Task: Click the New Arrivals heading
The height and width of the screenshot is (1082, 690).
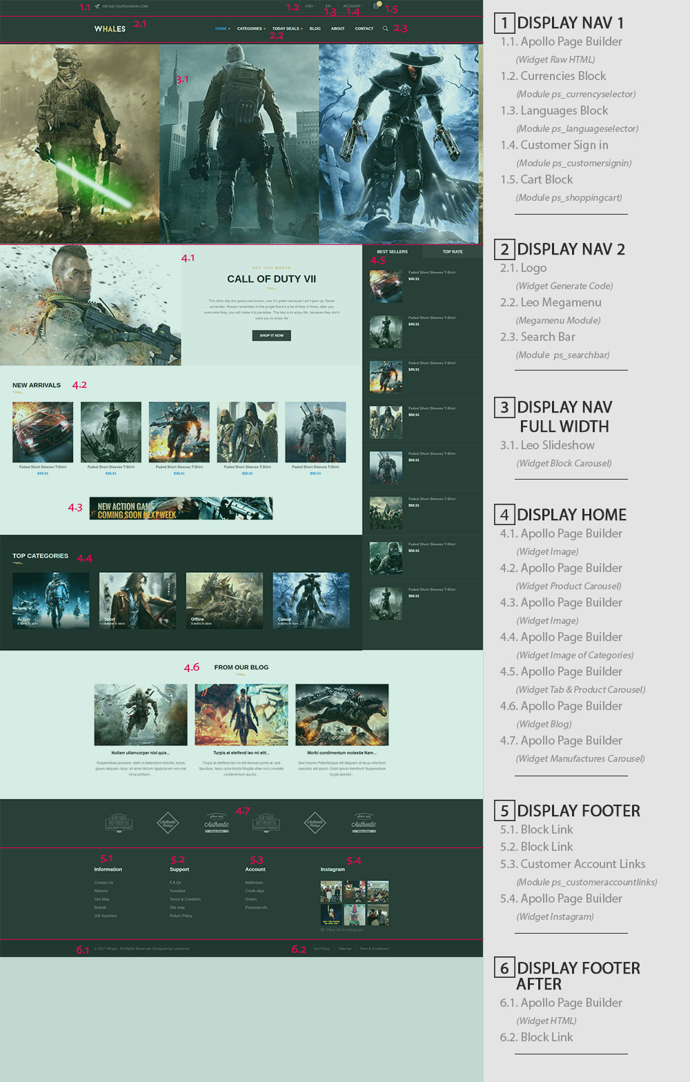Action: coord(37,385)
